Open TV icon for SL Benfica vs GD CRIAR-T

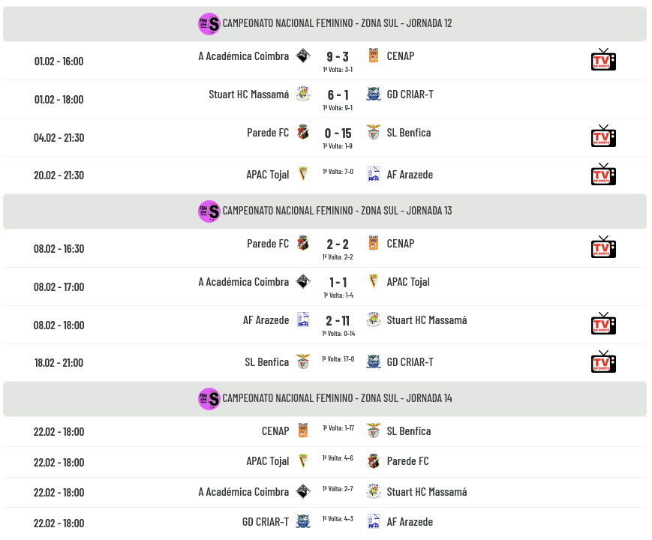point(603,361)
